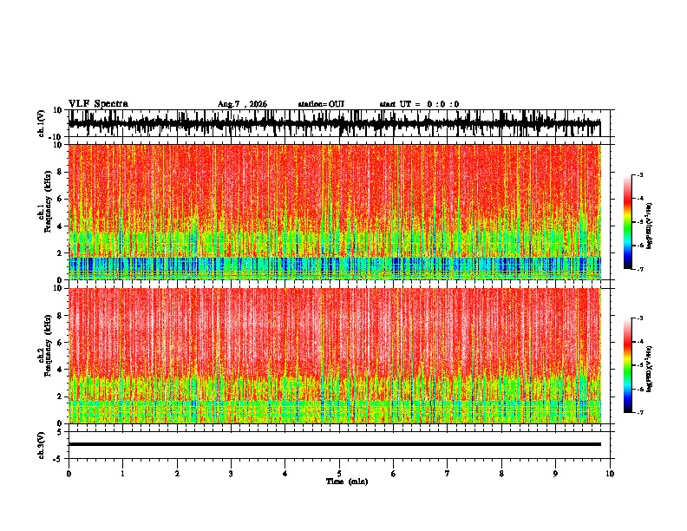Click time axis tick label "9"
This screenshot has width=687, height=531.
(555, 474)
